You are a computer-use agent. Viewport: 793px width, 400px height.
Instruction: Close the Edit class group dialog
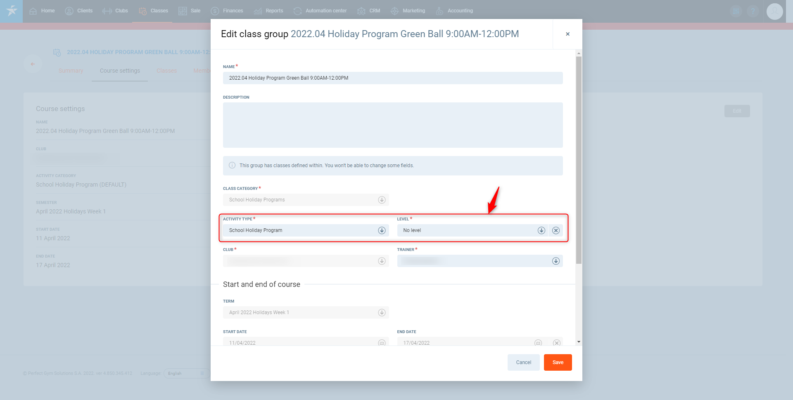(567, 34)
